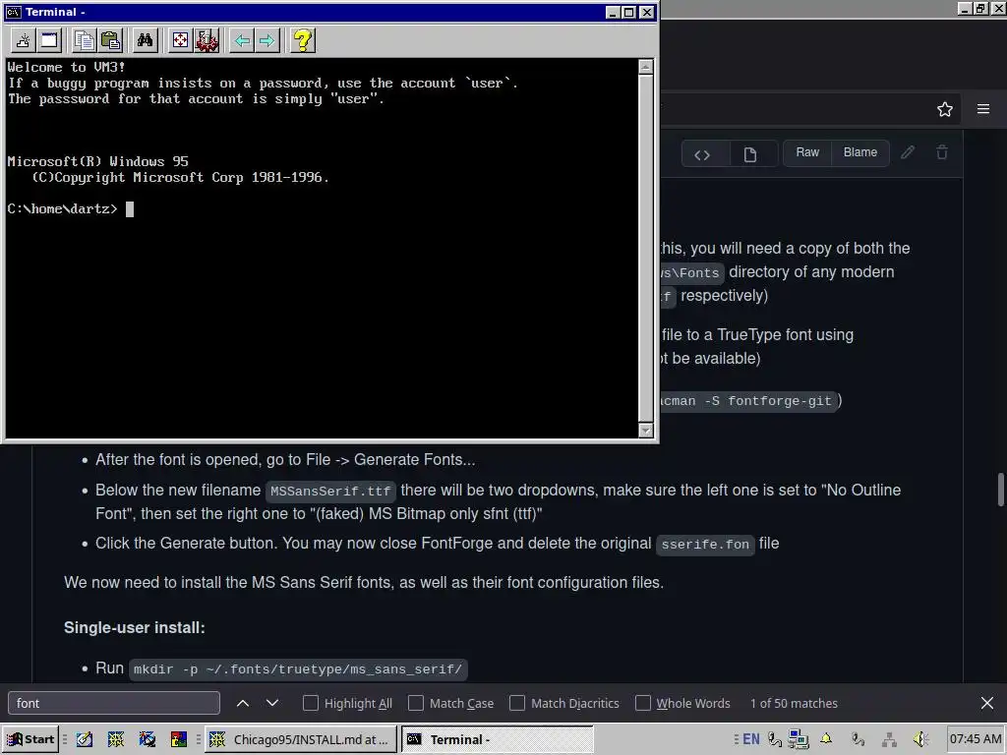Click terminal window menu icon in title bar

tap(14, 12)
